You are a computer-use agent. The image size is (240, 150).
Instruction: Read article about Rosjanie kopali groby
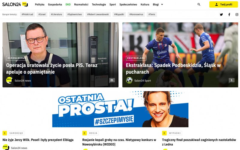[119, 142]
